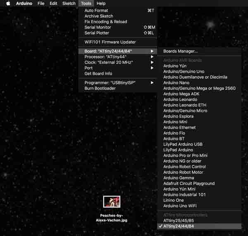248x236 pixels.
Task: Click the checked ATtiny24/44/84 board entry
Action: click(x=200, y=226)
